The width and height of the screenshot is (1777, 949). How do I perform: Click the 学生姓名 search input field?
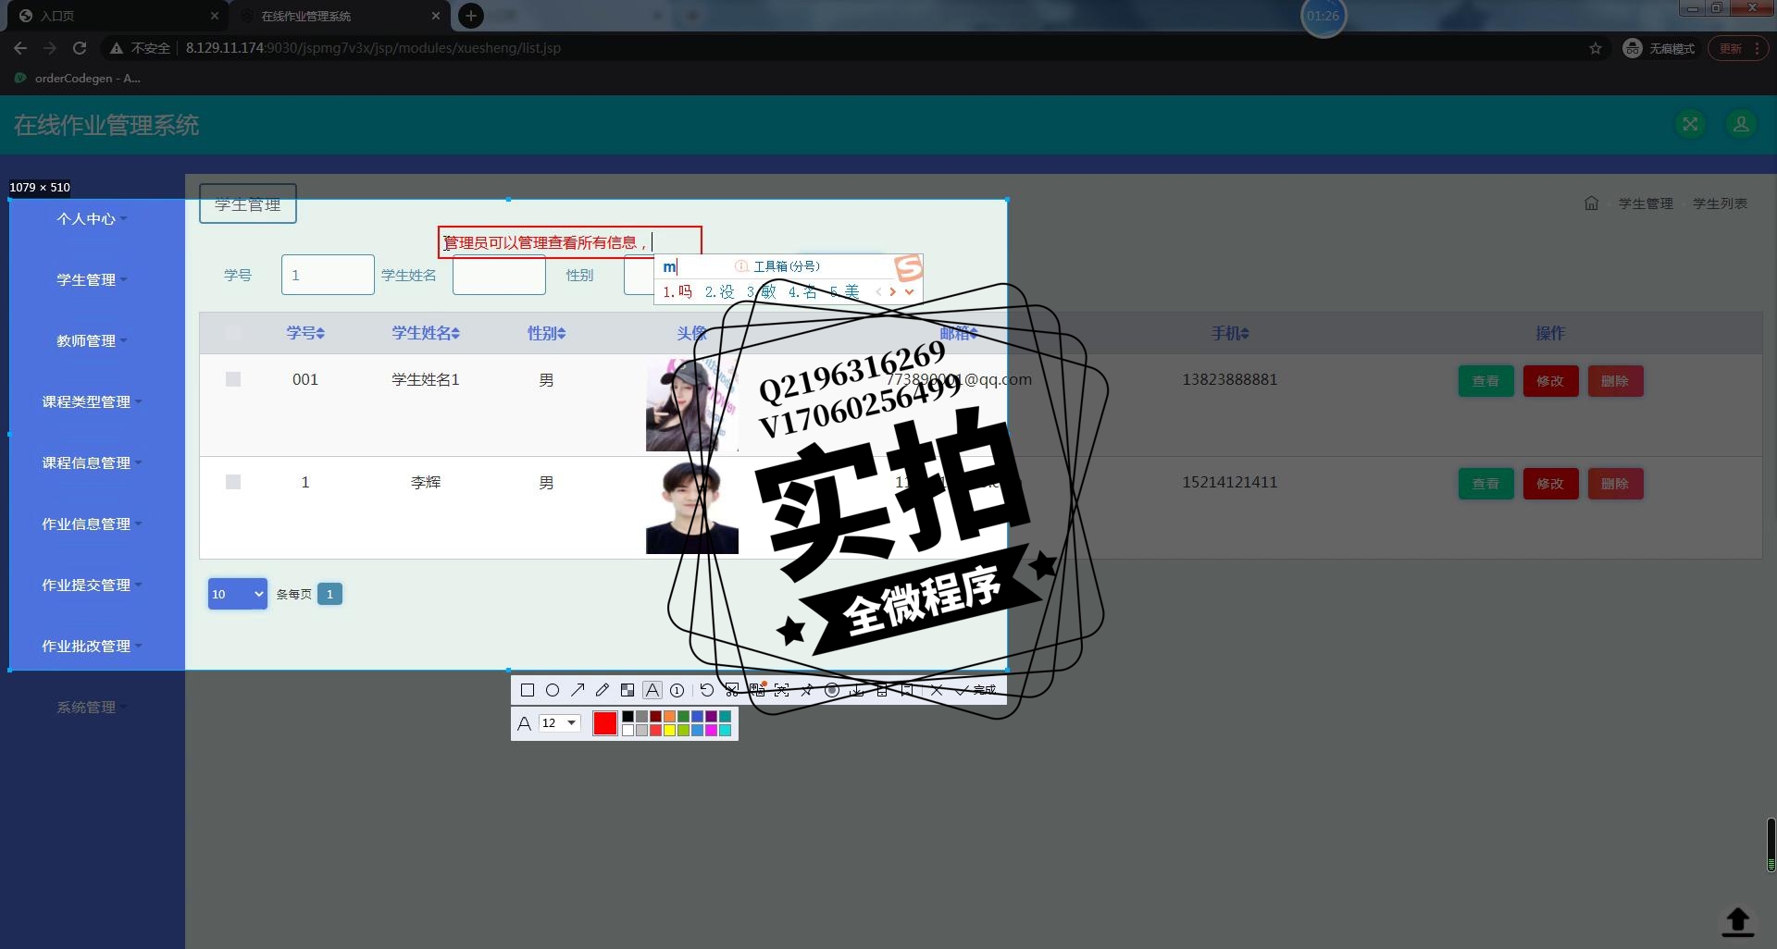tap(499, 275)
